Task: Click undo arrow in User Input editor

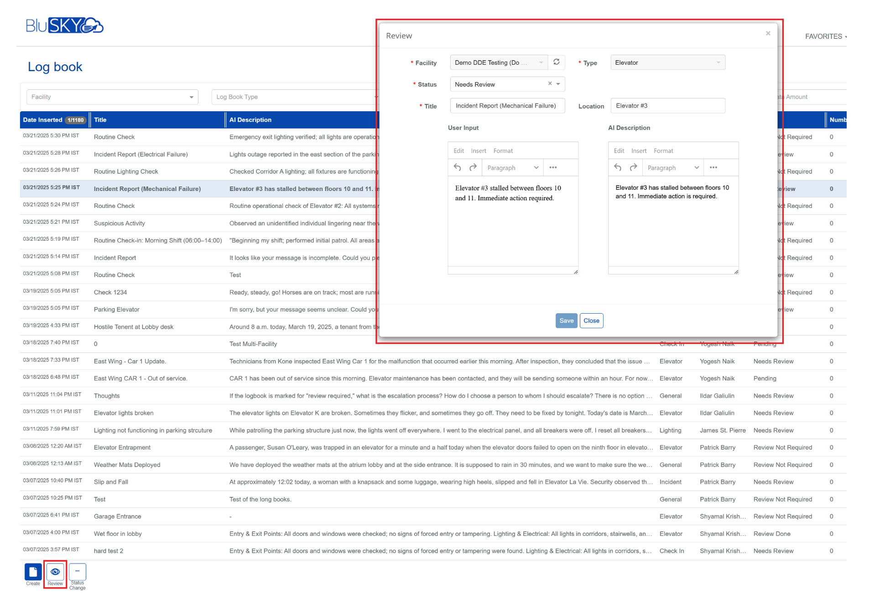Action: [457, 167]
